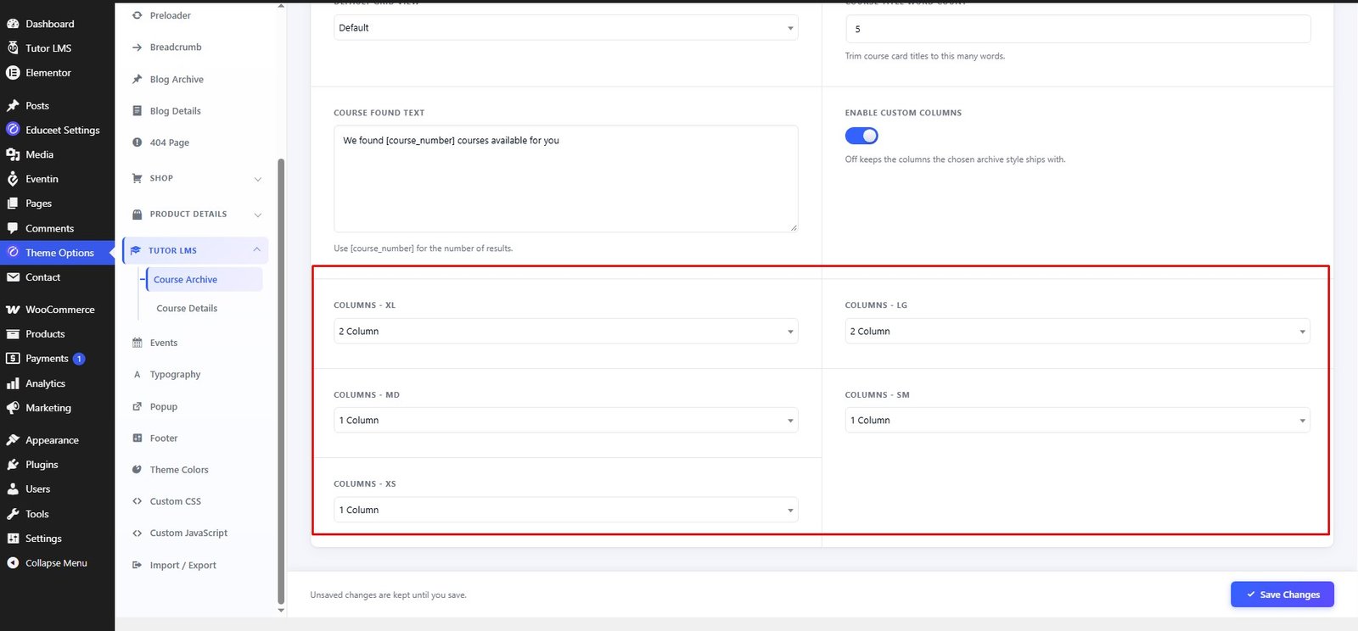Disable the Enable Custom Columns toggle
Viewport: 1358px width, 631px height.
(861, 136)
